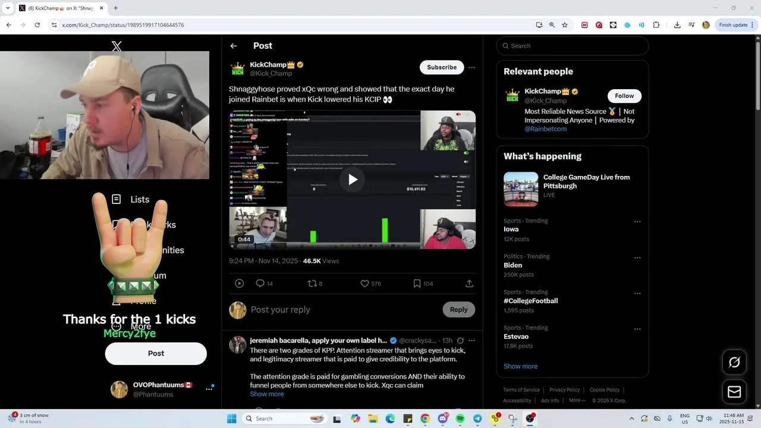Open the #CollegeFootball trending topic

[x=530, y=301]
